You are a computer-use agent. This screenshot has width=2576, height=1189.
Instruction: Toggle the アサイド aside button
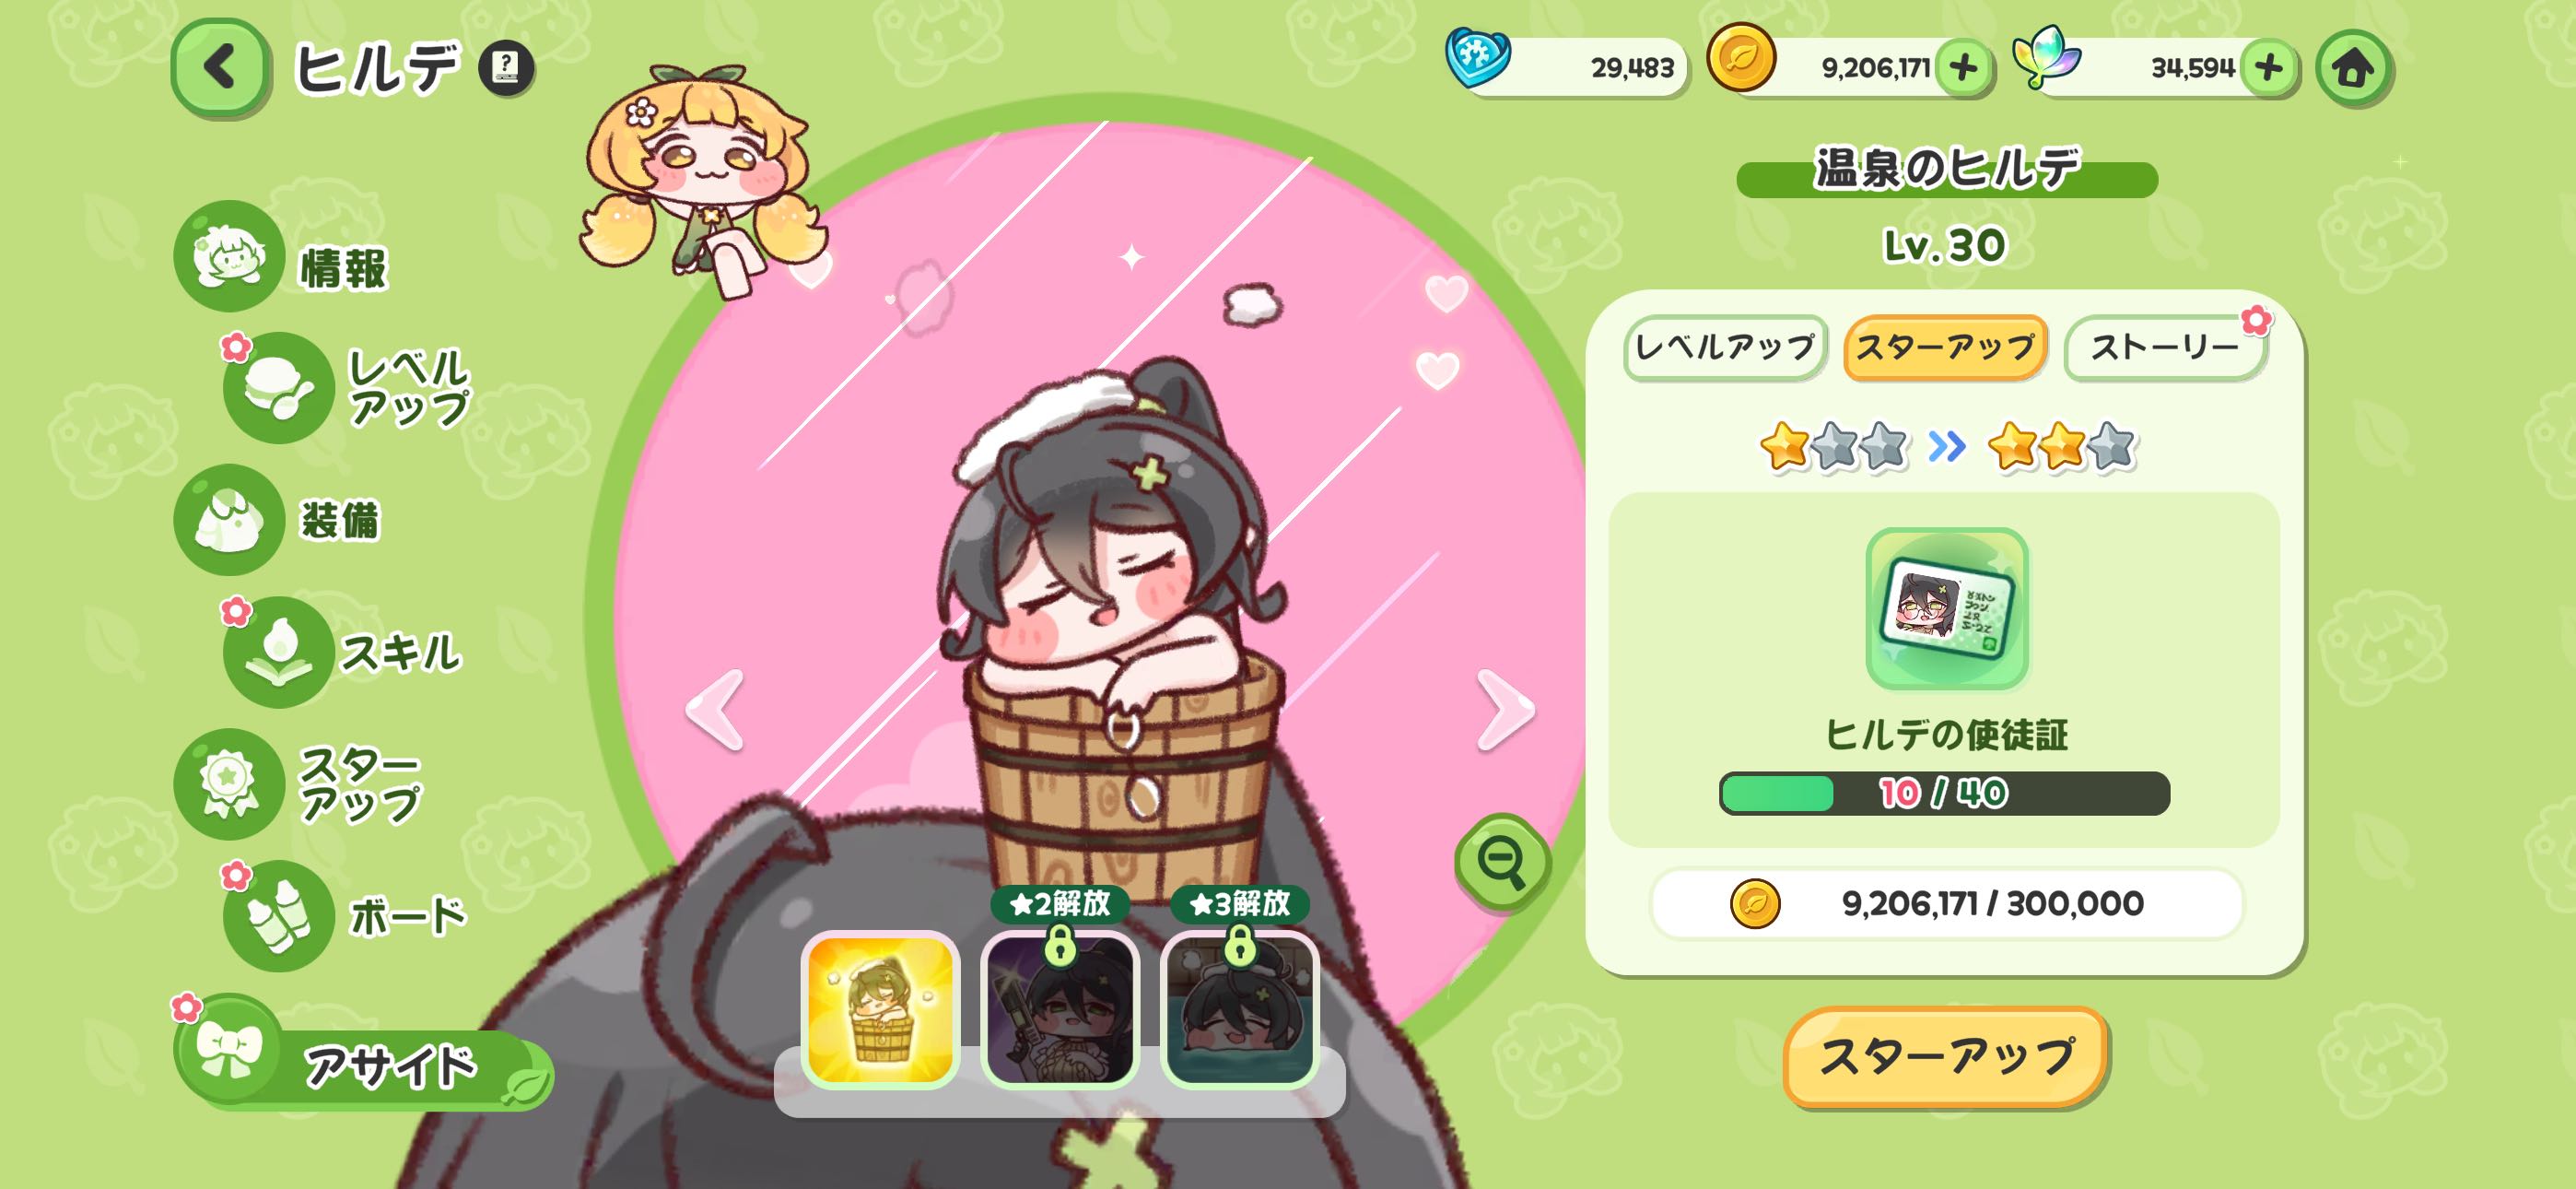point(362,1064)
